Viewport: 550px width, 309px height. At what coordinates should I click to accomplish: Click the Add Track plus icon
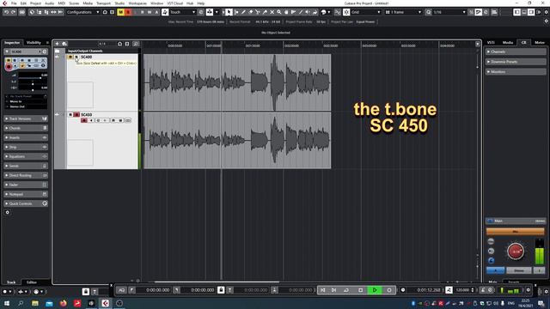coord(58,44)
